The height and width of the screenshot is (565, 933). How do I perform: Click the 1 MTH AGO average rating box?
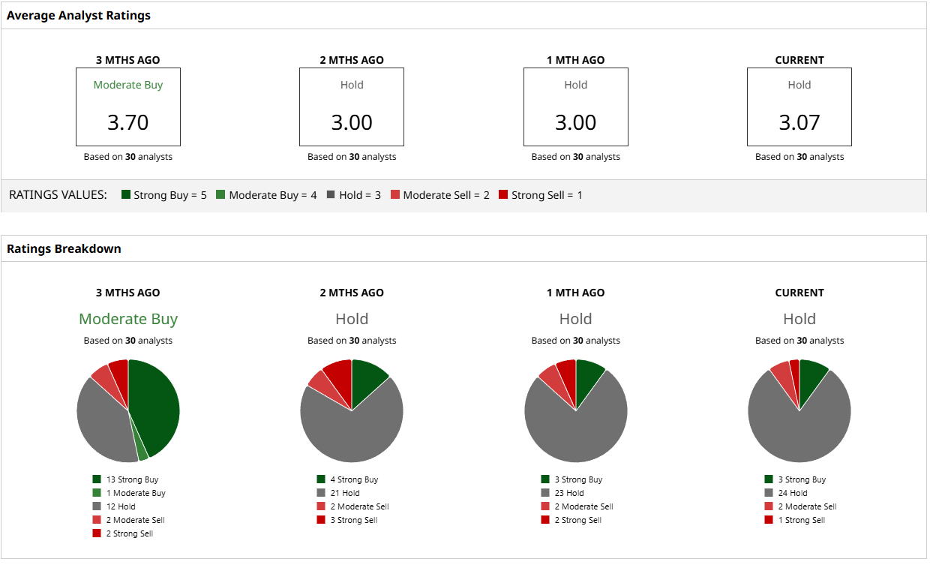(x=576, y=107)
